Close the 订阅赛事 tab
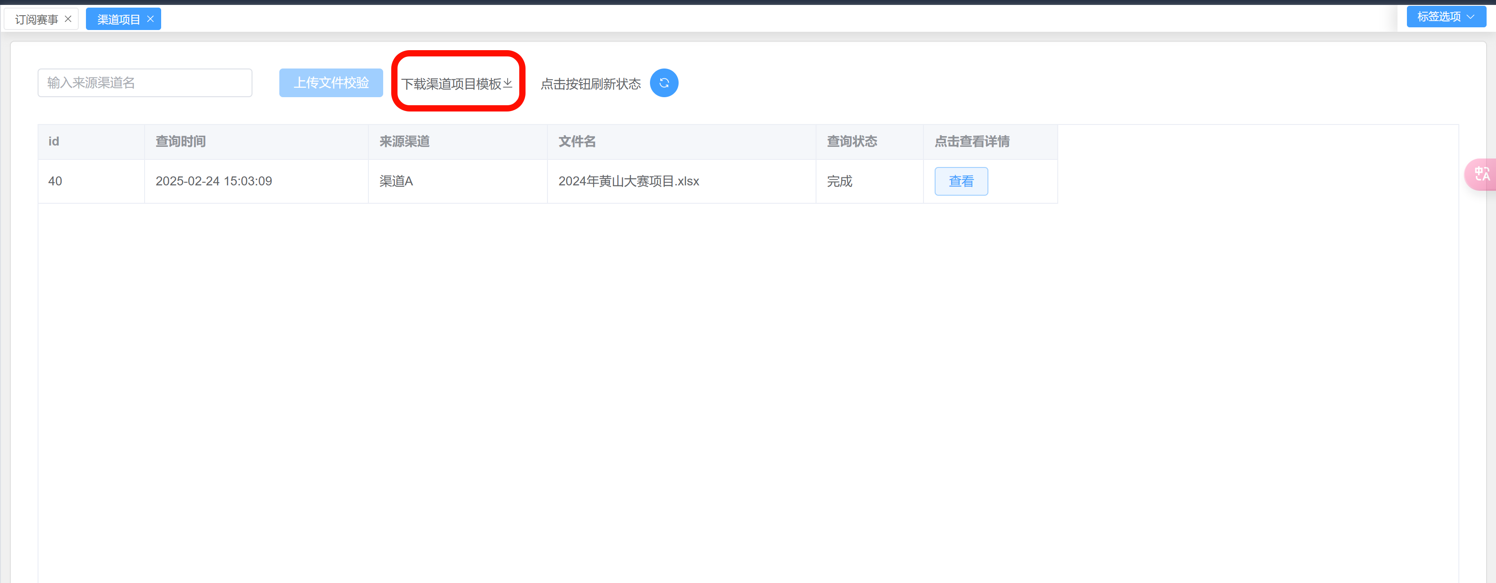The width and height of the screenshot is (1496, 583). coord(68,19)
